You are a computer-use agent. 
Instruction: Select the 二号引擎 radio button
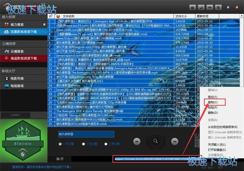pyautogui.click(x=83, y=144)
